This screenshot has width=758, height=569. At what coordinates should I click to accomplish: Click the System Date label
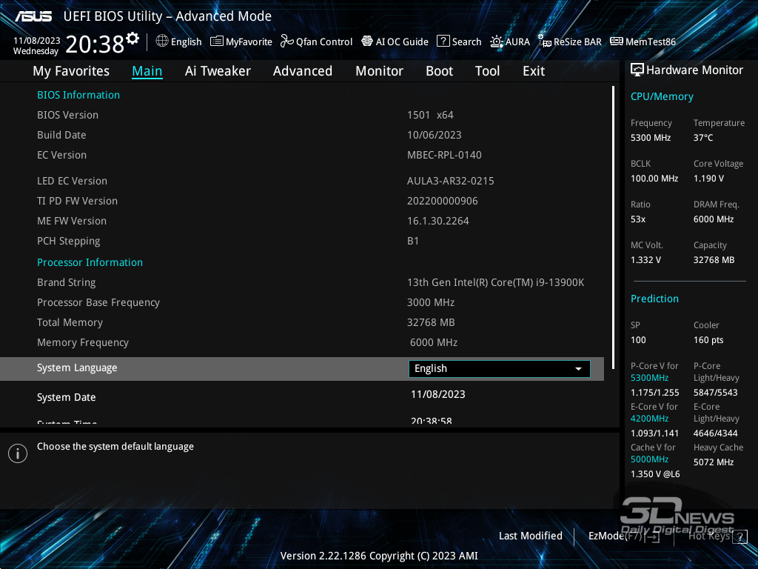coord(66,398)
